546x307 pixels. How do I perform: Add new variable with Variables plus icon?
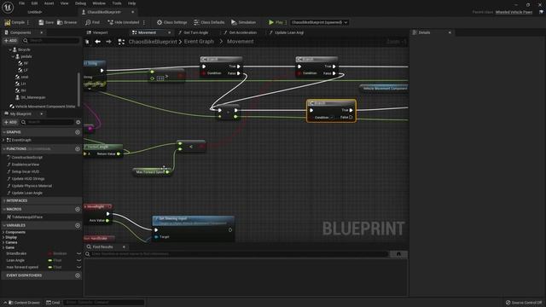pyautogui.click(x=78, y=225)
